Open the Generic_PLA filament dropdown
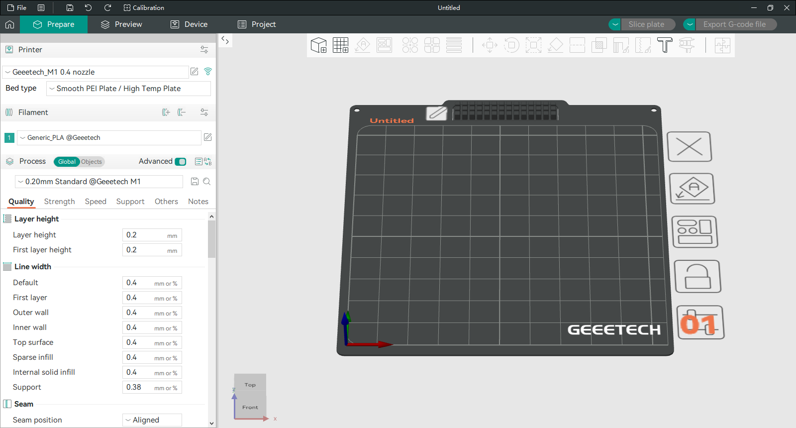796x428 pixels. (109, 138)
